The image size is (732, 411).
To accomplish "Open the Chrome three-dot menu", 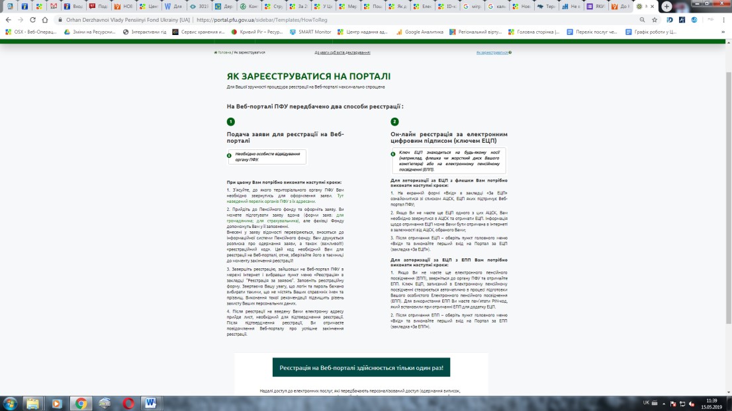I will tap(723, 20).
